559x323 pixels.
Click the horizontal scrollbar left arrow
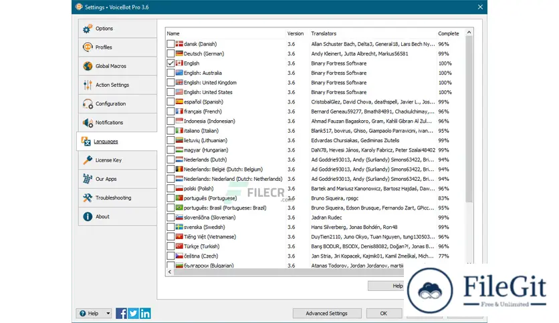(x=170, y=272)
